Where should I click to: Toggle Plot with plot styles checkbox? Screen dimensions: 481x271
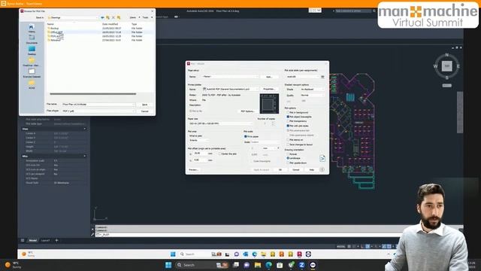(x=288, y=126)
